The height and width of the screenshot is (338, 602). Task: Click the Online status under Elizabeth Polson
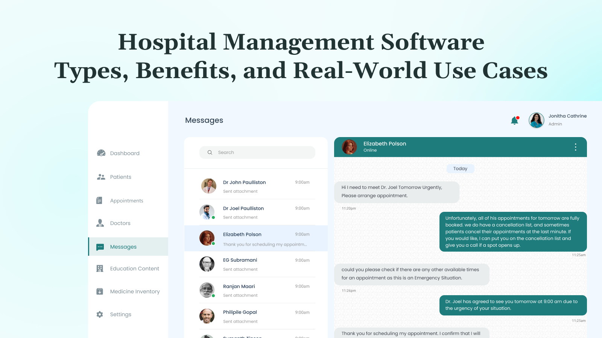click(370, 150)
